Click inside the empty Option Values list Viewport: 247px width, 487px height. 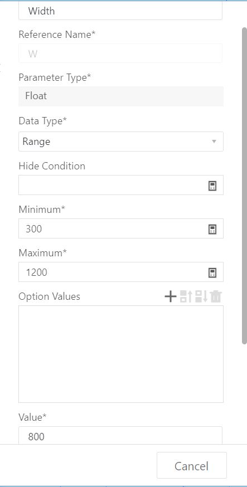[x=121, y=354]
